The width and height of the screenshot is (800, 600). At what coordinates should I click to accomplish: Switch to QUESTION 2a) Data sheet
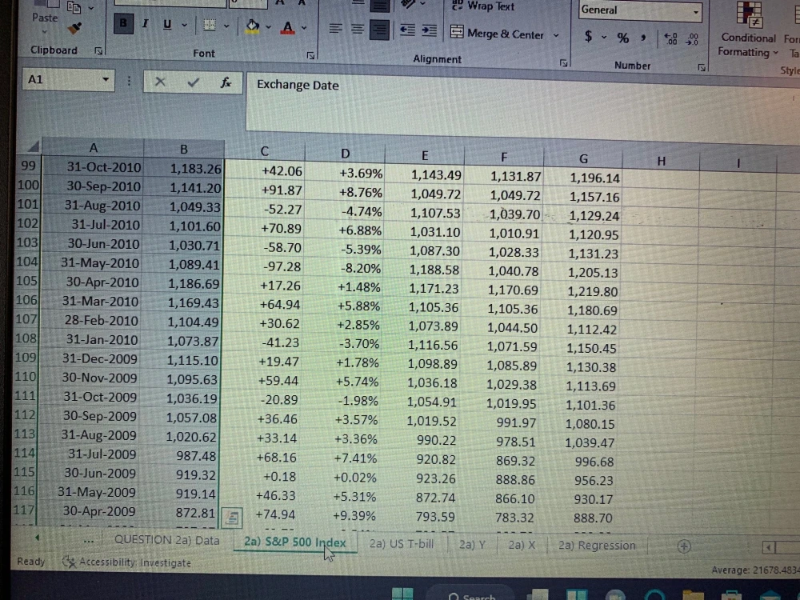pos(167,540)
